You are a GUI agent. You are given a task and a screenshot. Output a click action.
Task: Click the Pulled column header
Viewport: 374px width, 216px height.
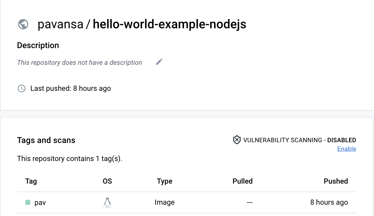point(242,181)
